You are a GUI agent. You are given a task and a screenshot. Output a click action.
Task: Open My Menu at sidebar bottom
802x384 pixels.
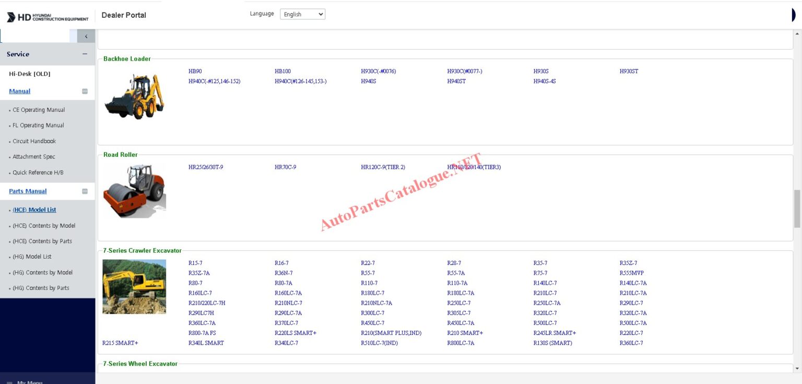point(29,381)
